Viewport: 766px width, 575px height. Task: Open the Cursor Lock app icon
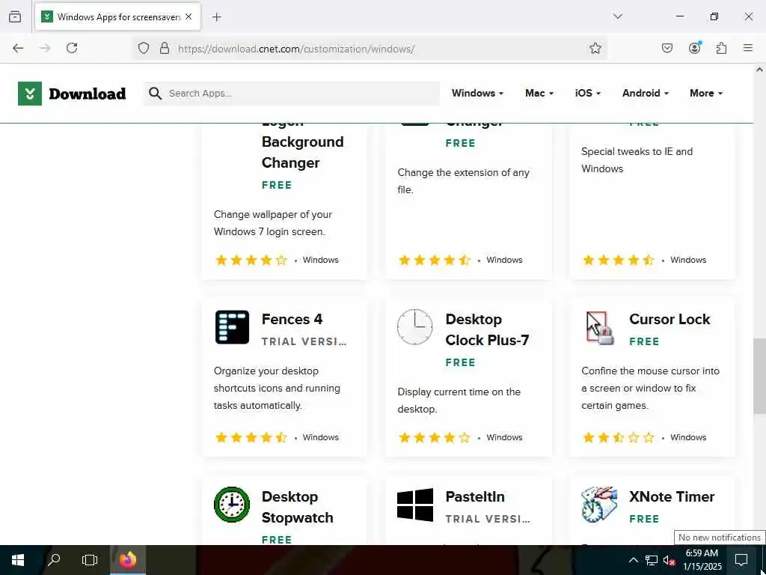click(599, 328)
